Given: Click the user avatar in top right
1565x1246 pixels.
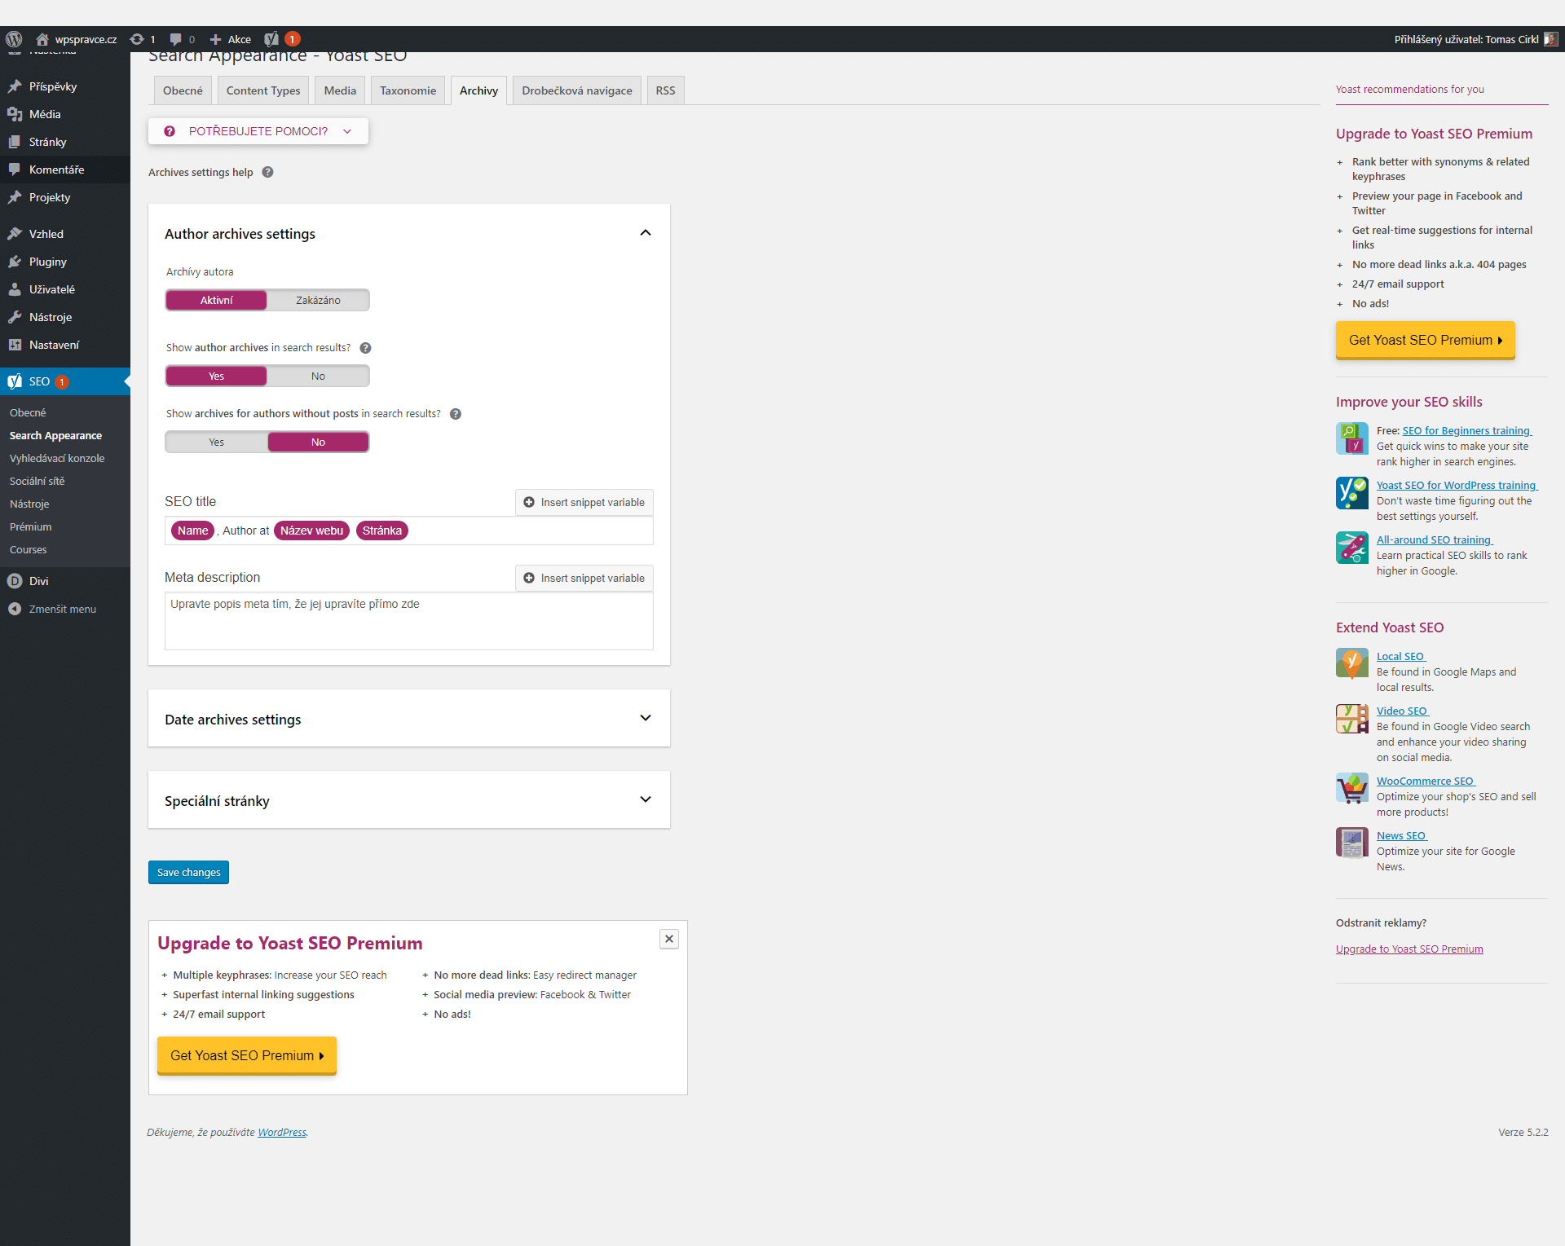Looking at the screenshot, I should point(1550,39).
